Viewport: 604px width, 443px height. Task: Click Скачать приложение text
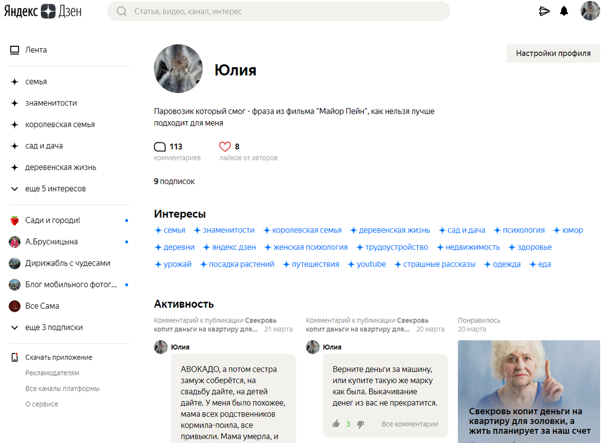[x=58, y=358]
